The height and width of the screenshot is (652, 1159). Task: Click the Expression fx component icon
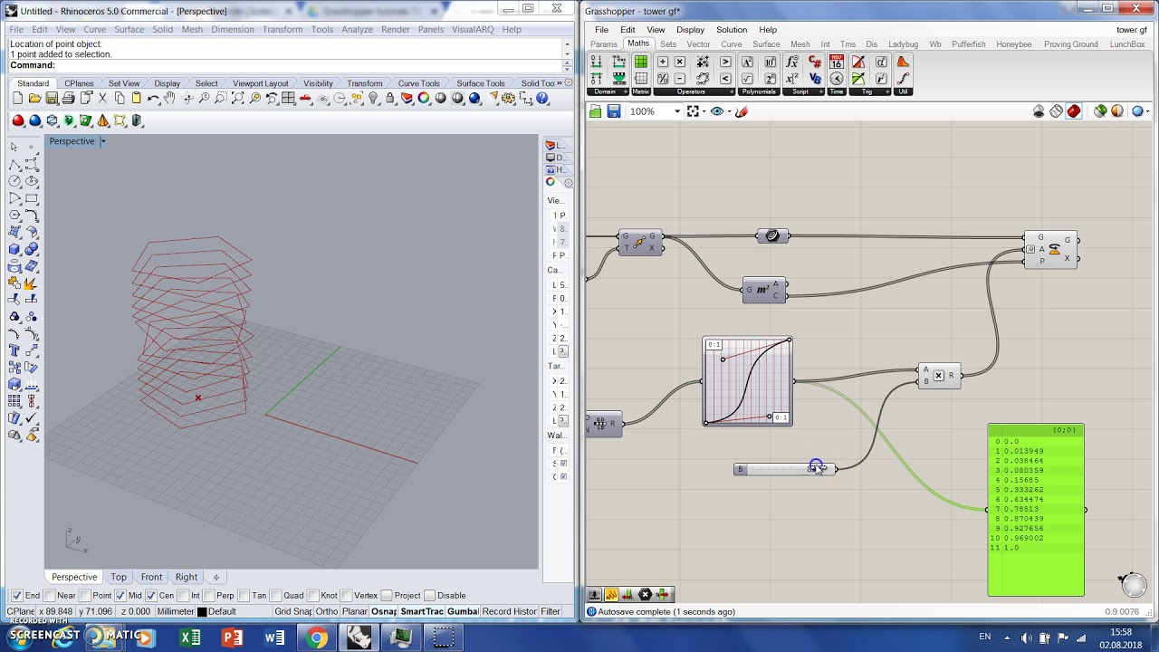pos(791,62)
